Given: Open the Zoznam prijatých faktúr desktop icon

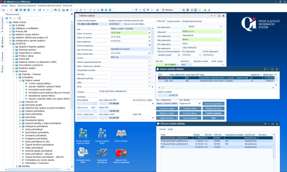Looking at the screenshot, I should (x=102, y=136).
